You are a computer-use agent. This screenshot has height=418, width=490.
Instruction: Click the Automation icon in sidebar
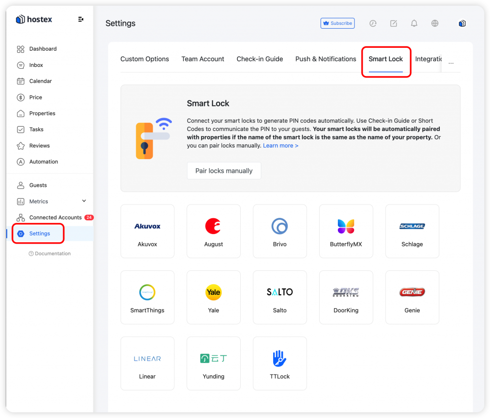tap(21, 161)
